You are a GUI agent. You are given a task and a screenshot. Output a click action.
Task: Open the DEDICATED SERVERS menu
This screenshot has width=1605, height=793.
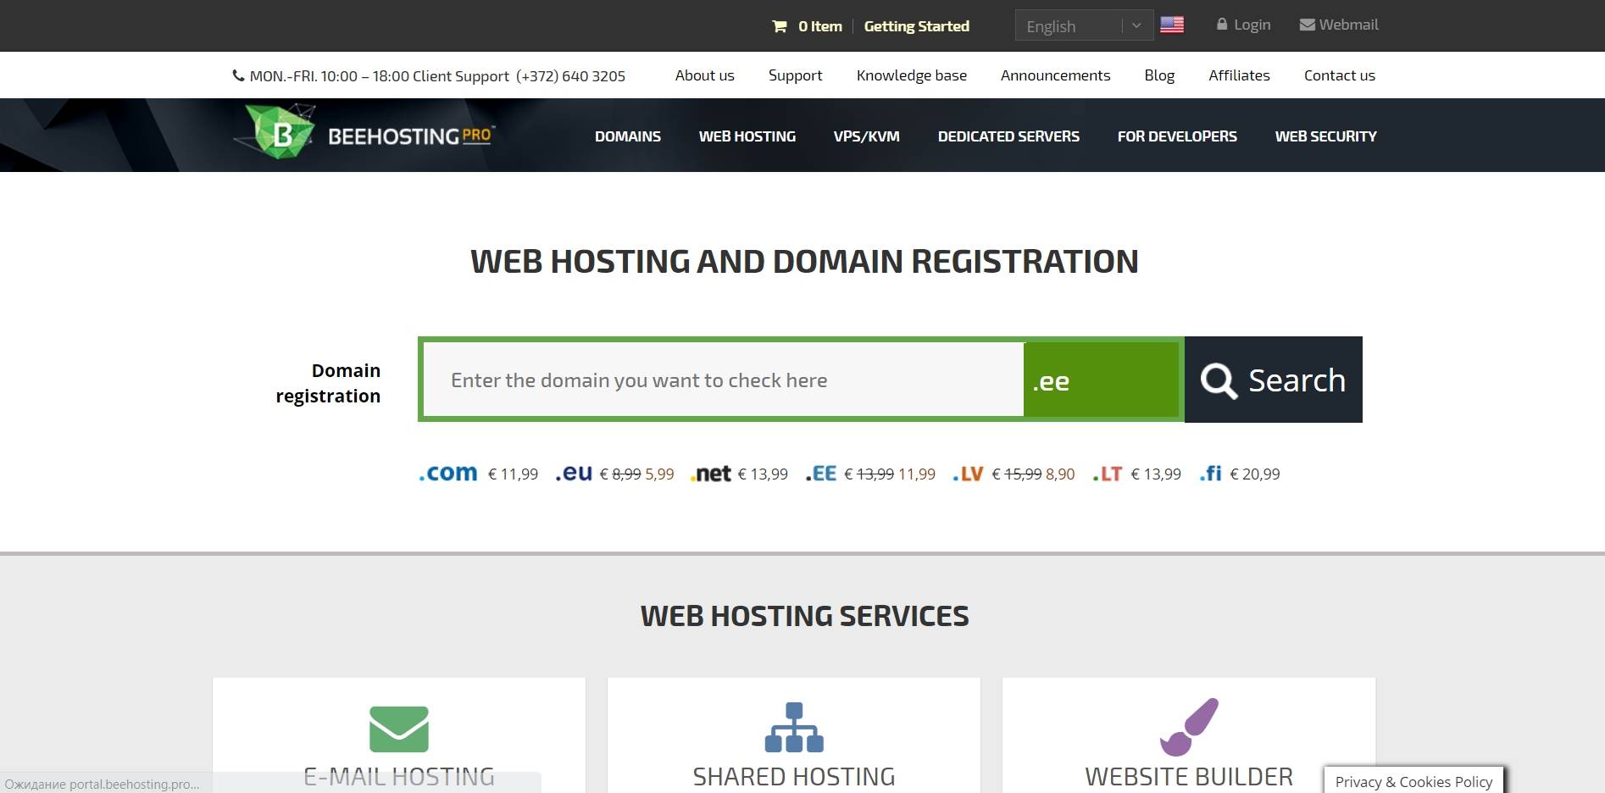1008,136
